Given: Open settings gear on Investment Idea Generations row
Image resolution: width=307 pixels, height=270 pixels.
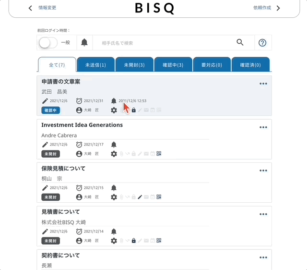Looking at the screenshot, I should [114, 154].
